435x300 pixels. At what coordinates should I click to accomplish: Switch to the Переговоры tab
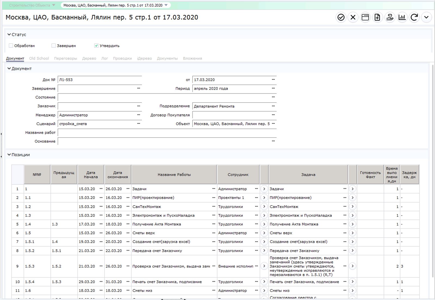click(66, 58)
